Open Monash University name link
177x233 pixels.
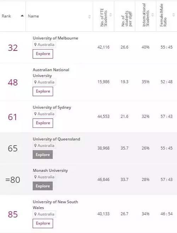pyautogui.click(x=50, y=170)
